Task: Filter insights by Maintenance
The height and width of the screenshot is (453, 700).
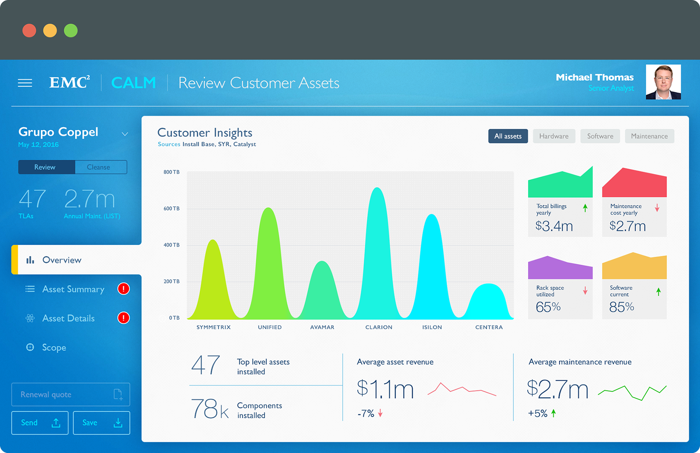Action: pyautogui.click(x=649, y=136)
